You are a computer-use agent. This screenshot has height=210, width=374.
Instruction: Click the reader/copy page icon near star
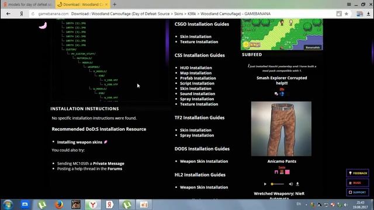[x=339, y=14]
